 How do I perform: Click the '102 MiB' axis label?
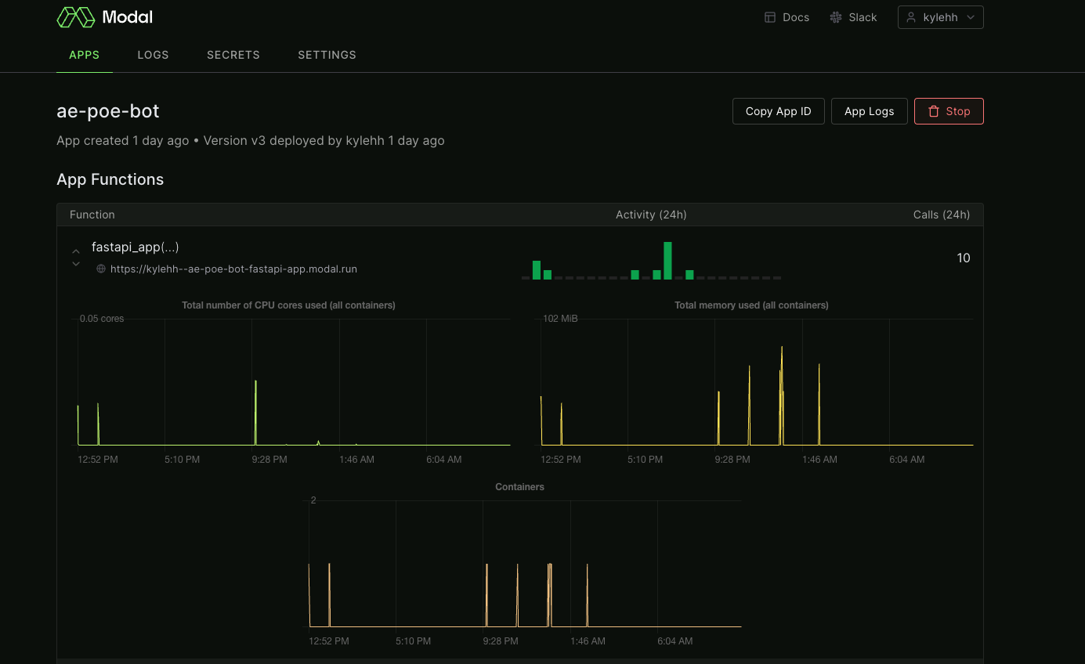[x=560, y=319]
